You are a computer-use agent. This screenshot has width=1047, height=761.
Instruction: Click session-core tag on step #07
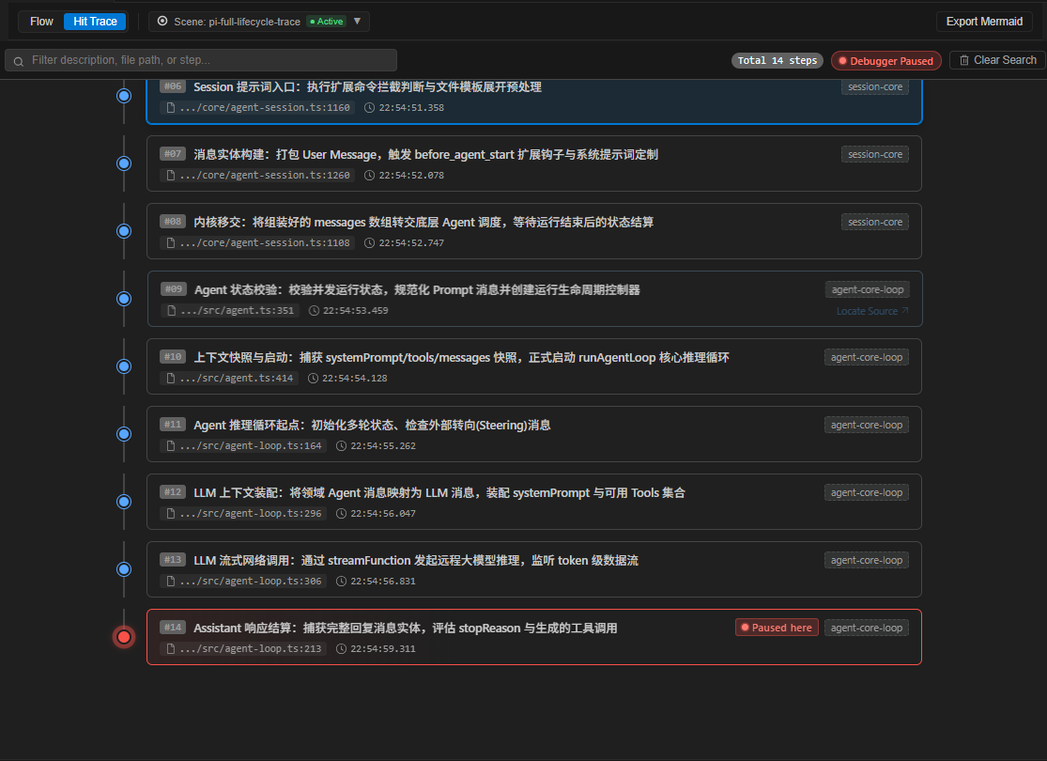coord(875,154)
